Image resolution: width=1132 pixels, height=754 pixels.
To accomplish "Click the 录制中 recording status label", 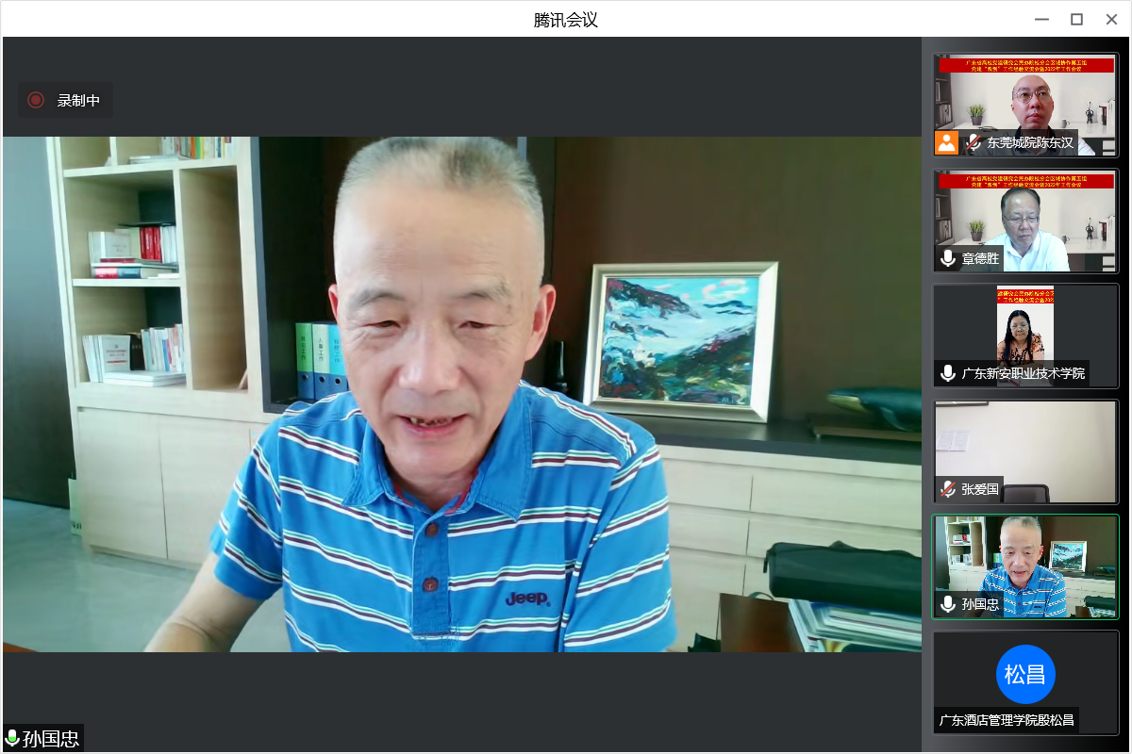I will pyautogui.click(x=78, y=100).
